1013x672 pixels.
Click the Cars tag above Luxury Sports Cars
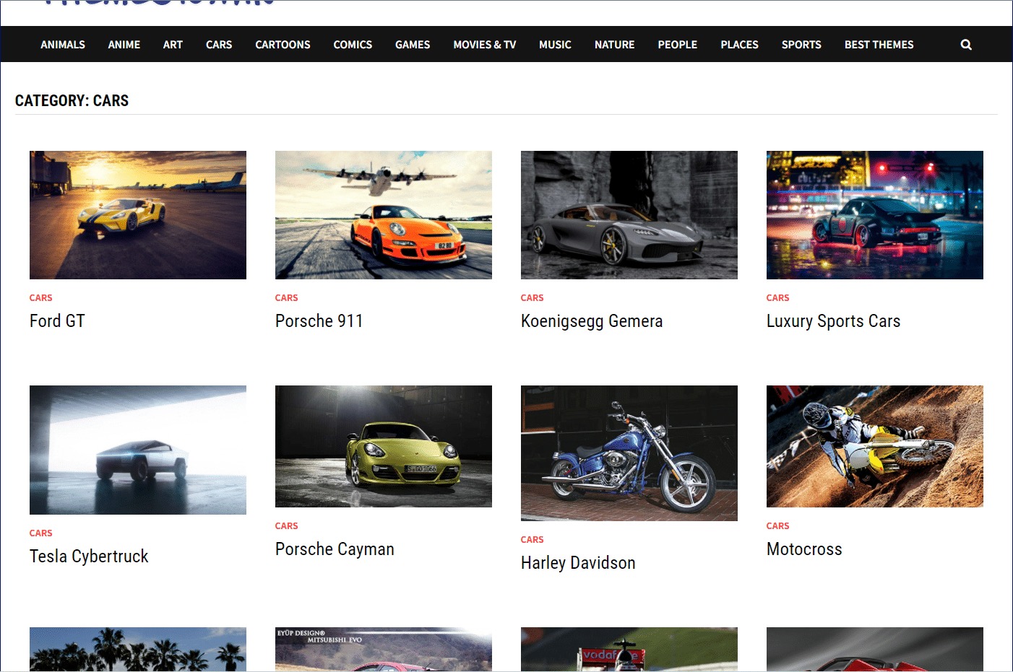777,298
